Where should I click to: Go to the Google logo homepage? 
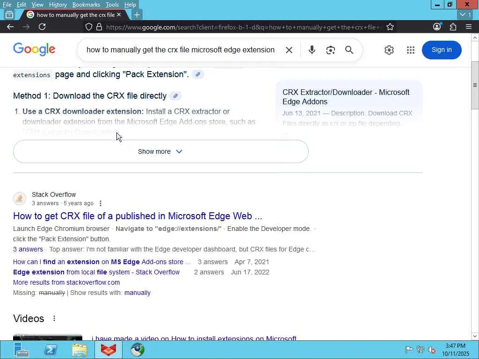click(x=34, y=49)
